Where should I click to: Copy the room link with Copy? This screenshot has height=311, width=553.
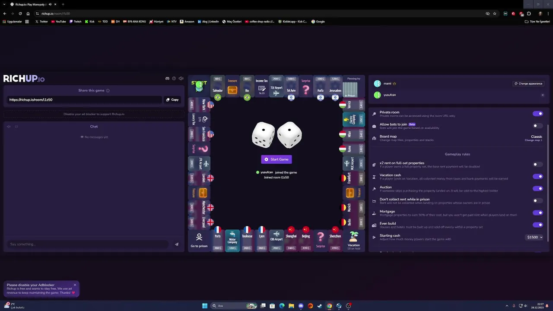pos(172,100)
